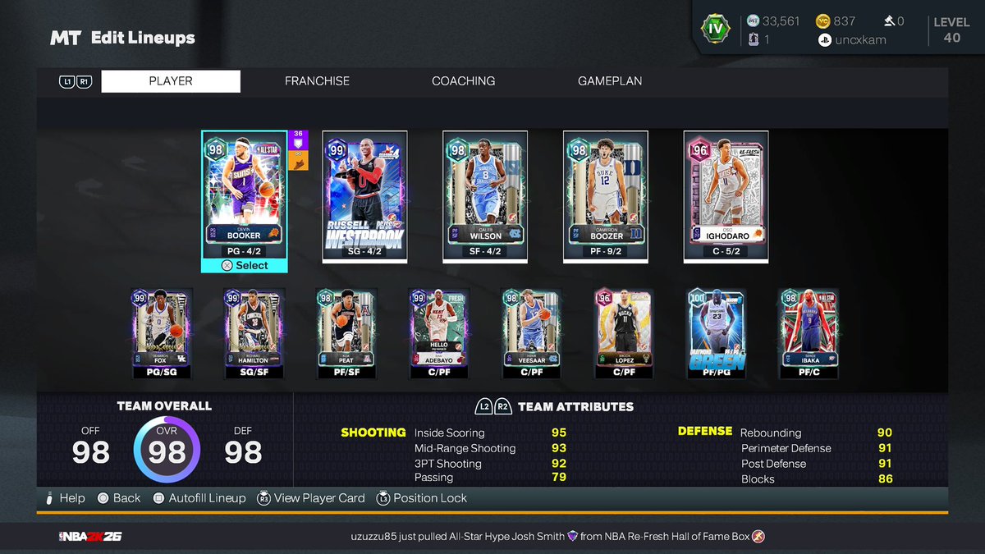The image size is (985, 554).
Task: Click the MT logo beside Edit Lineups
Action: point(65,38)
